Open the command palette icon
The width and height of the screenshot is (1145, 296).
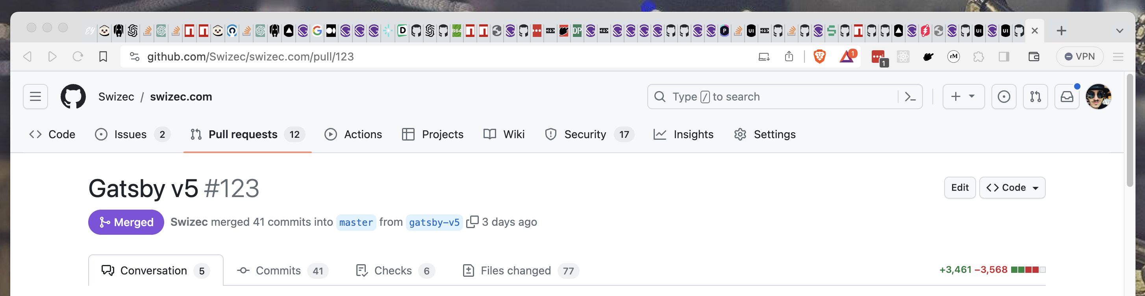click(910, 97)
